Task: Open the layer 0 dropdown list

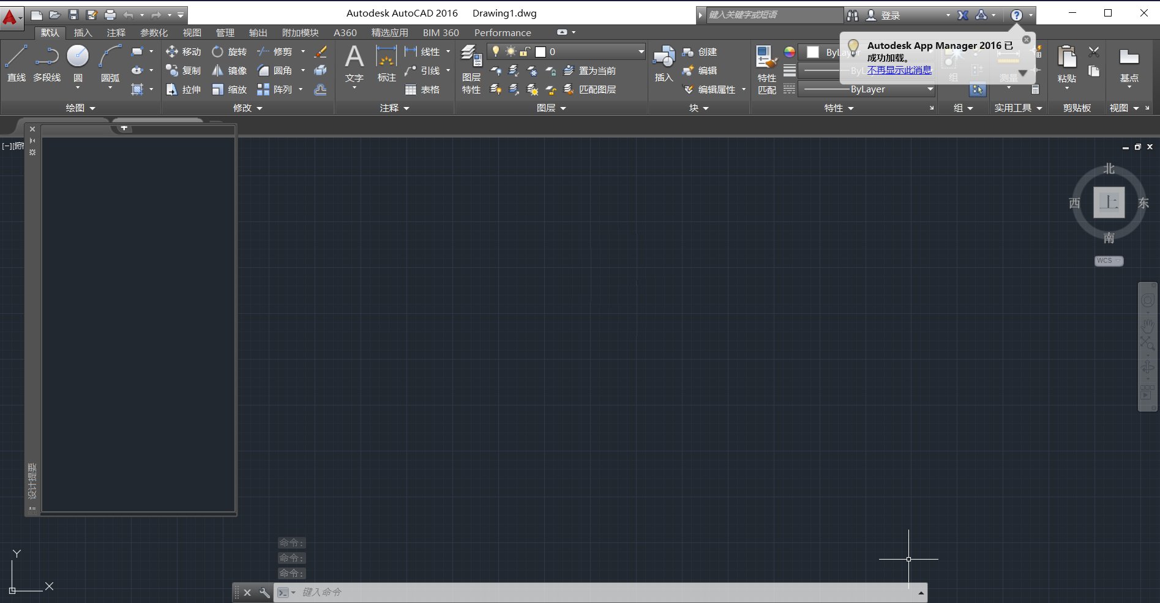Action: [x=641, y=52]
